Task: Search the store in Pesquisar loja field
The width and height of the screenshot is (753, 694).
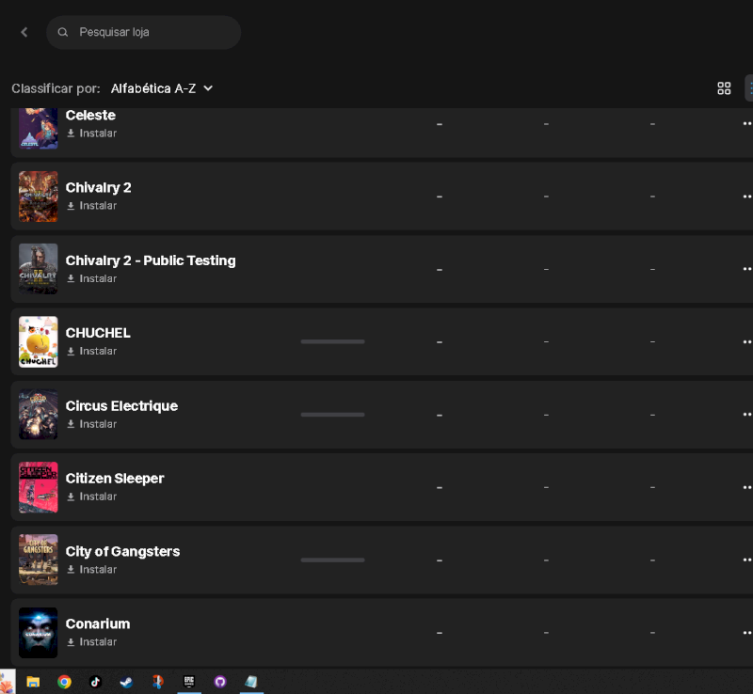Action: (144, 32)
